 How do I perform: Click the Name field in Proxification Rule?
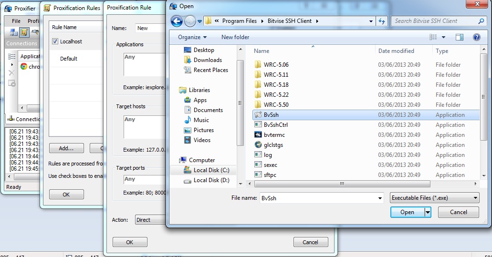coord(151,28)
